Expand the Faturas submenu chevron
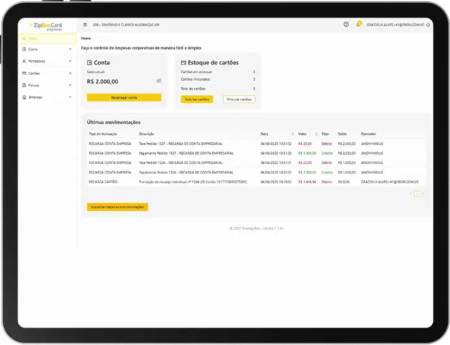This screenshot has height=345, width=450. (70, 85)
